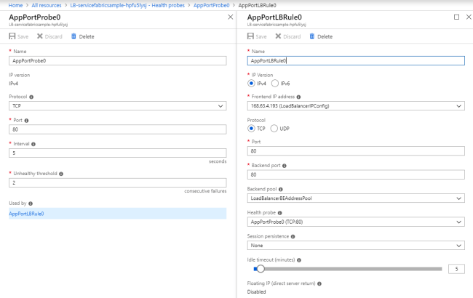Click Delete trash icon in AppPortLBRule0 pane
This screenshot has width=473, height=298.
[312, 36]
